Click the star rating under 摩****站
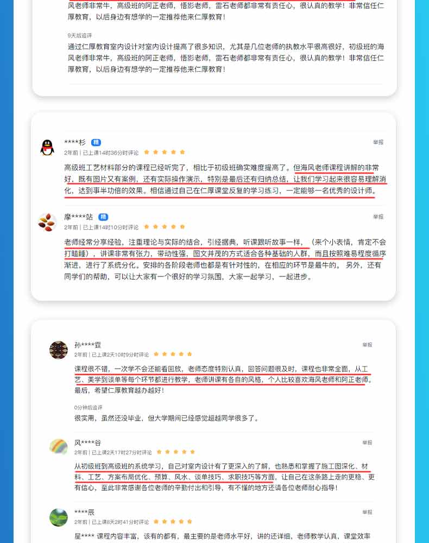 pos(165,227)
